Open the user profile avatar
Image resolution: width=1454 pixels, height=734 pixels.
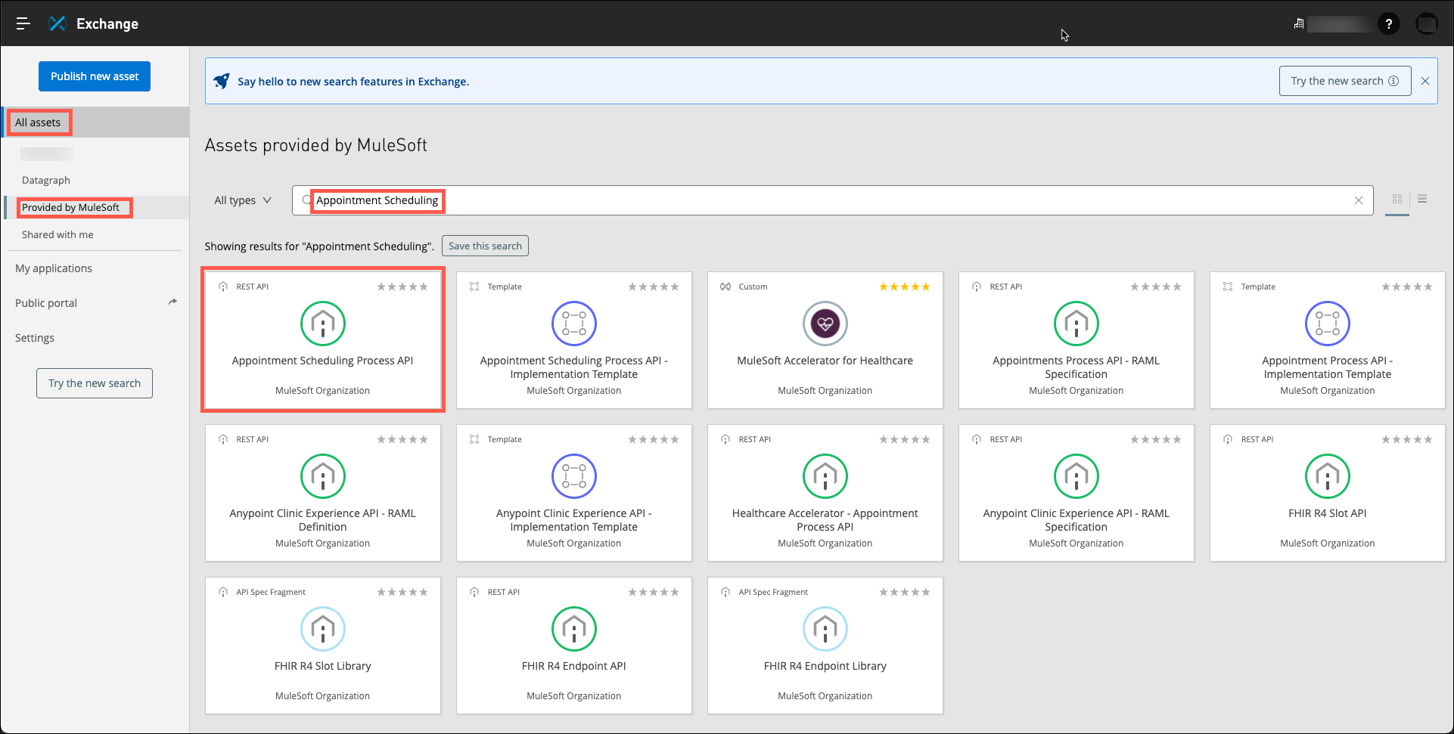[1427, 23]
